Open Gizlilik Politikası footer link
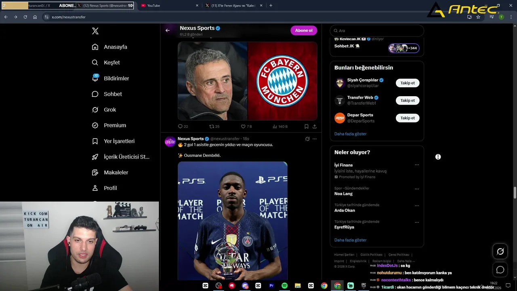The height and width of the screenshot is (291, 517). click(371, 255)
